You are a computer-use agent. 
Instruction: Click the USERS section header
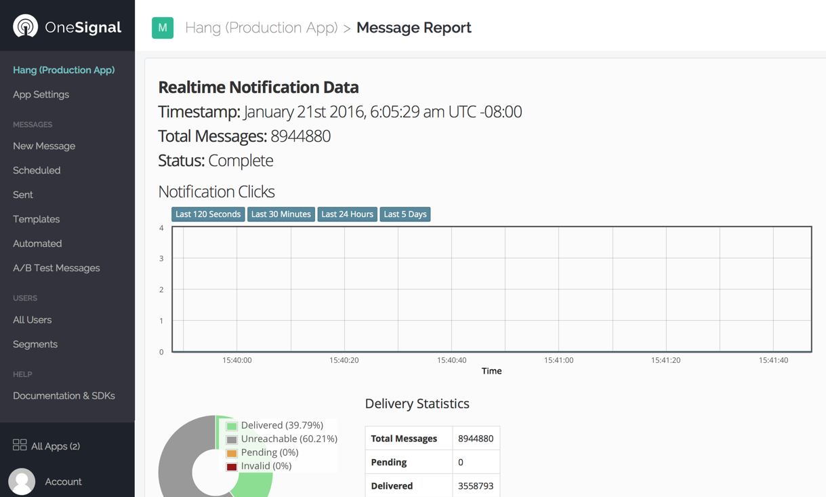[x=25, y=298]
